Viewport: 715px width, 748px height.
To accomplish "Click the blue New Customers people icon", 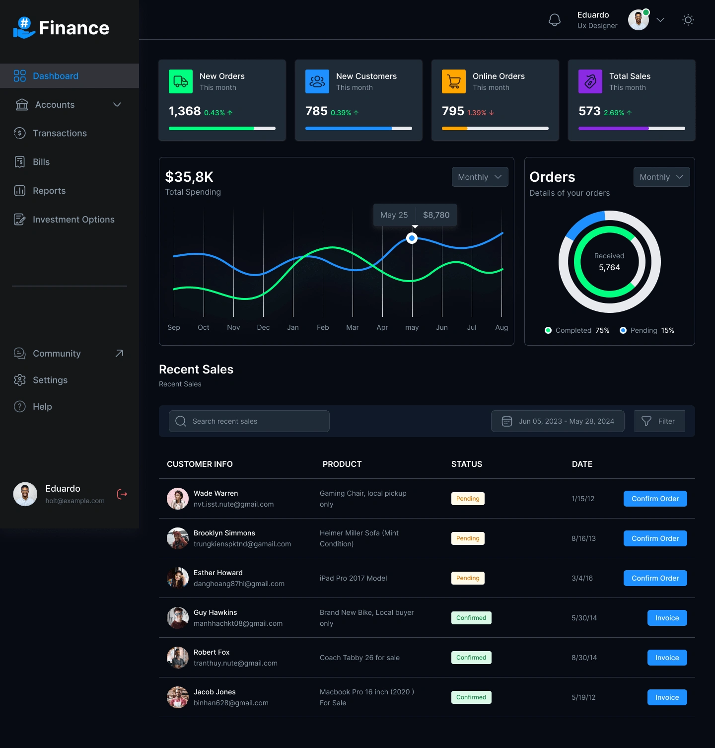I will pos(317,81).
